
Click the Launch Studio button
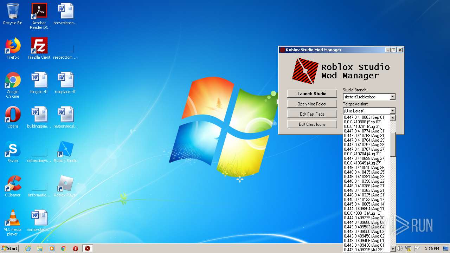[x=312, y=94]
